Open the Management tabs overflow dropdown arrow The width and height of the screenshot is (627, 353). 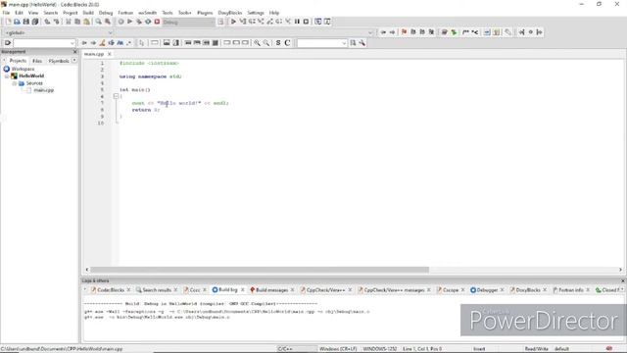point(74,61)
